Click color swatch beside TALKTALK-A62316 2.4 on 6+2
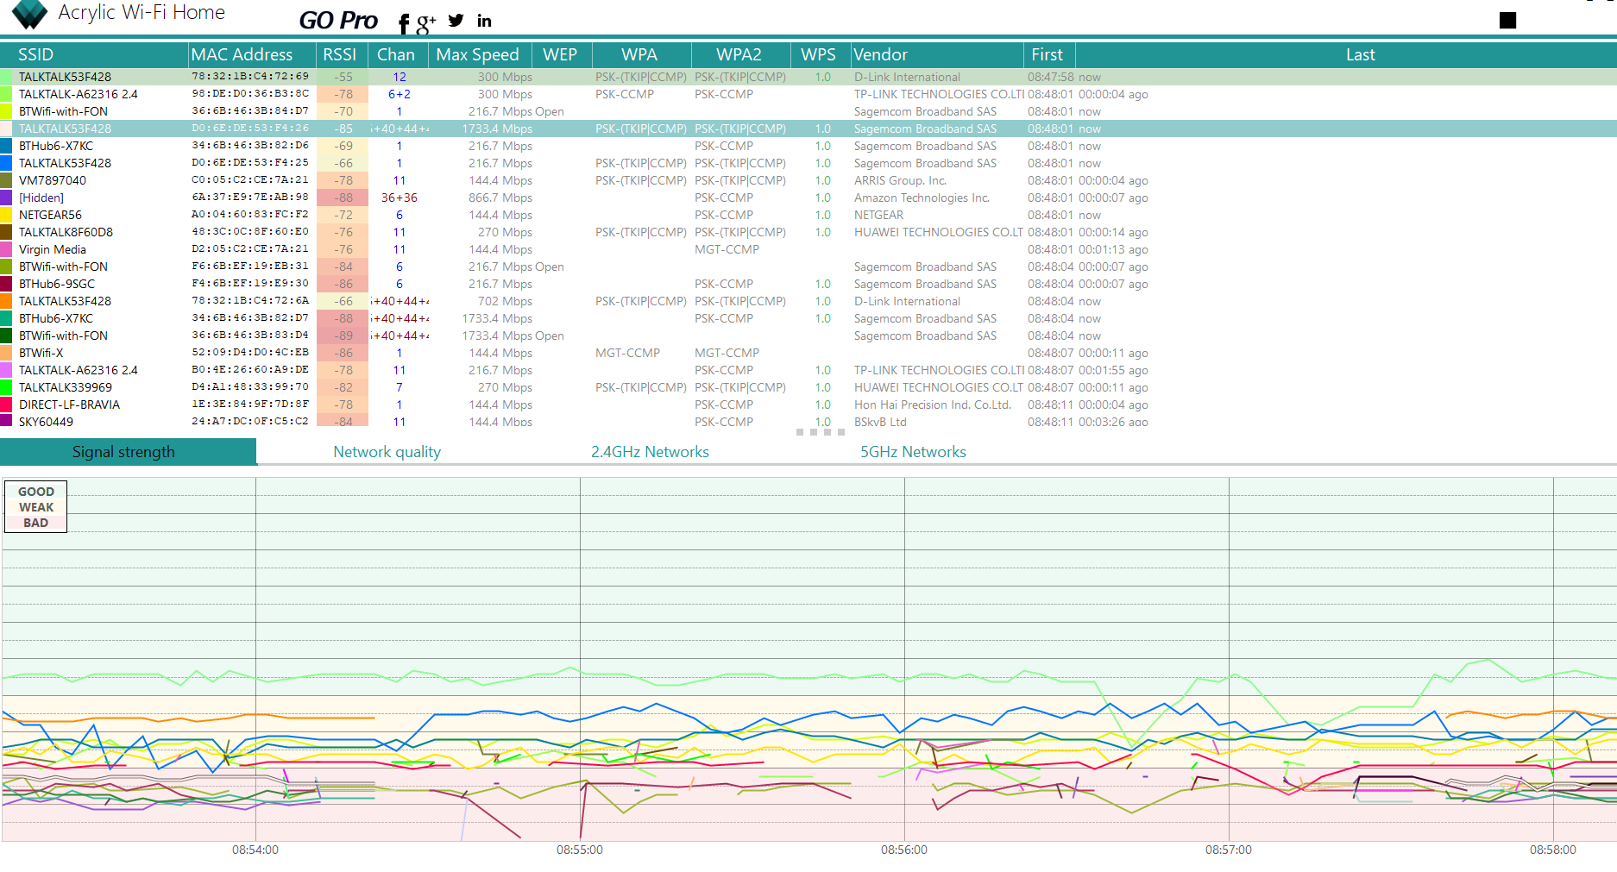 (6, 94)
